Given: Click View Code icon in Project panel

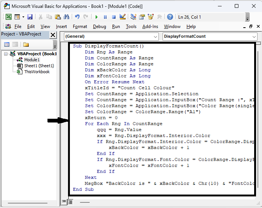Looking at the screenshot, I should coord(7,44).
